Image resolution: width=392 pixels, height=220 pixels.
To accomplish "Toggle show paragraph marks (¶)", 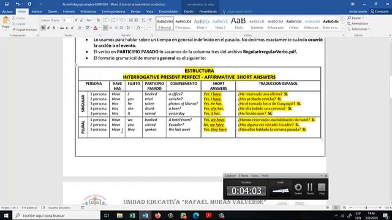I will [x=151, y=20].
